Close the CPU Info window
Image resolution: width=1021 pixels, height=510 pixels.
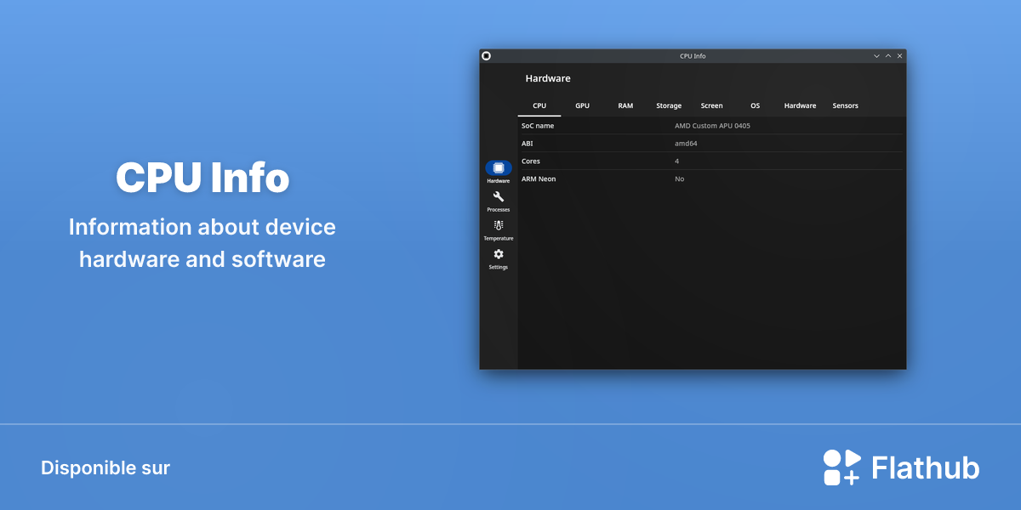899,56
